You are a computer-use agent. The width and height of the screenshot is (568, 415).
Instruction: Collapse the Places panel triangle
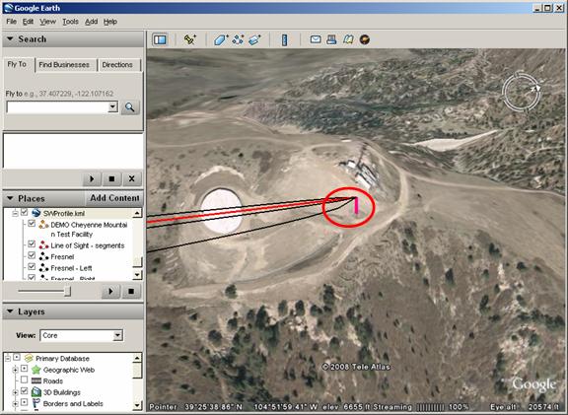pos(10,198)
